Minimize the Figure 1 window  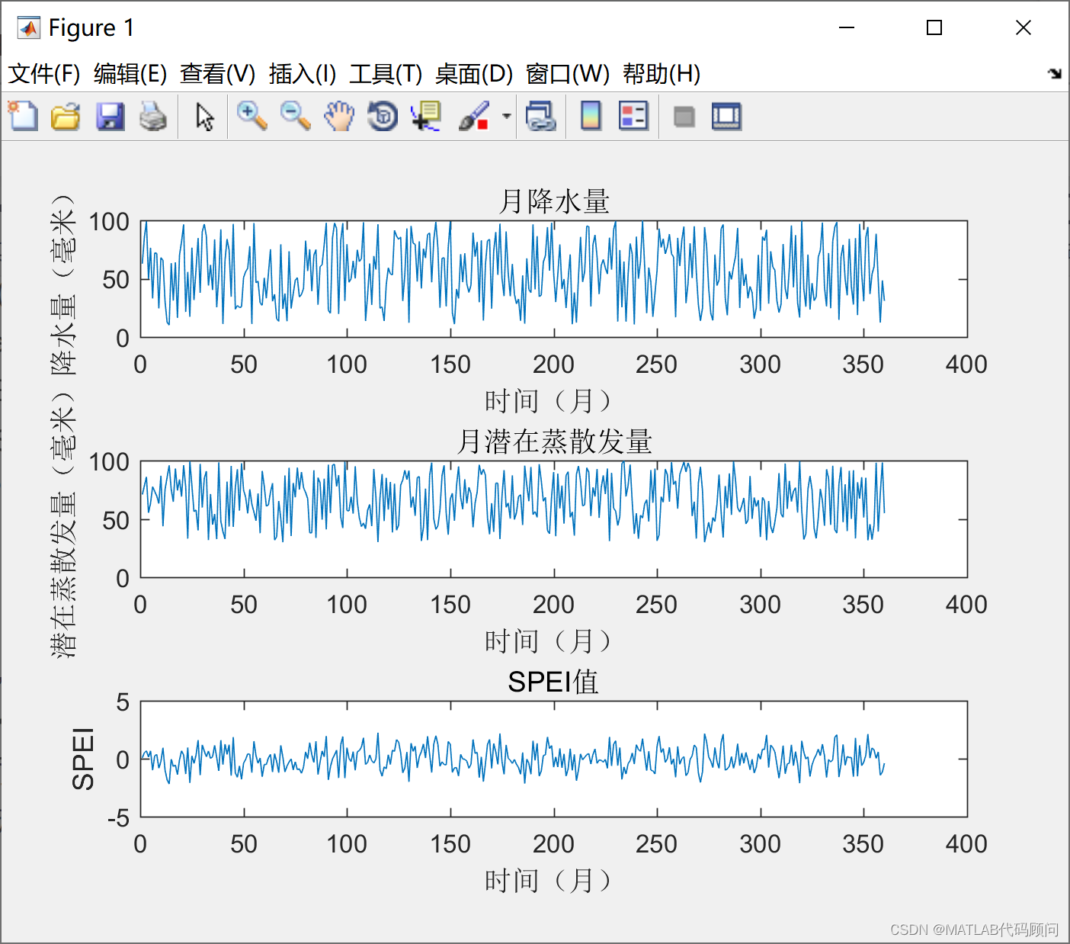[x=846, y=28]
